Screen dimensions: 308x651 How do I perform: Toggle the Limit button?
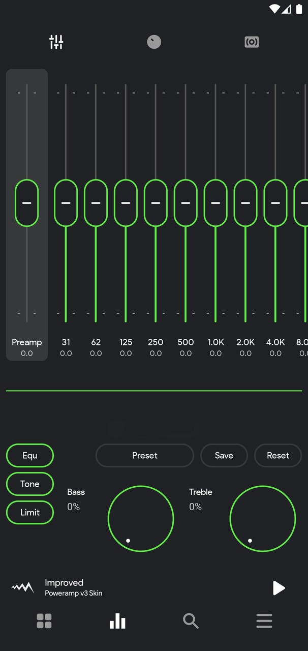tap(30, 512)
